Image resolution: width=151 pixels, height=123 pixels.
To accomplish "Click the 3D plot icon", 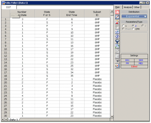I will pyautogui.click(x=117, y=56).
